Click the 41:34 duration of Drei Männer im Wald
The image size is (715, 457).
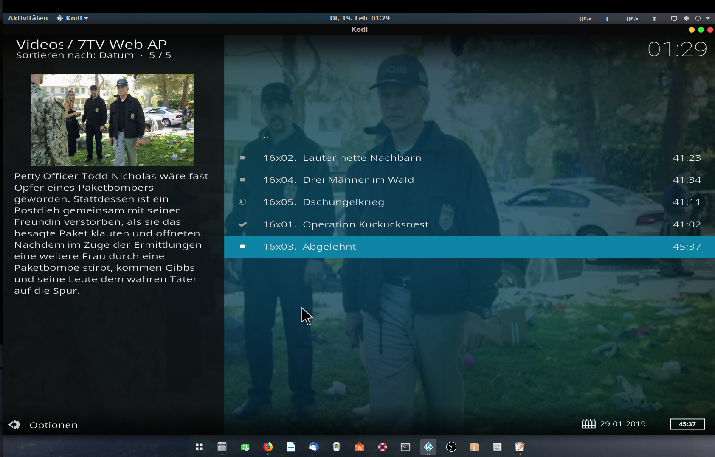click(x=687, y=180)
